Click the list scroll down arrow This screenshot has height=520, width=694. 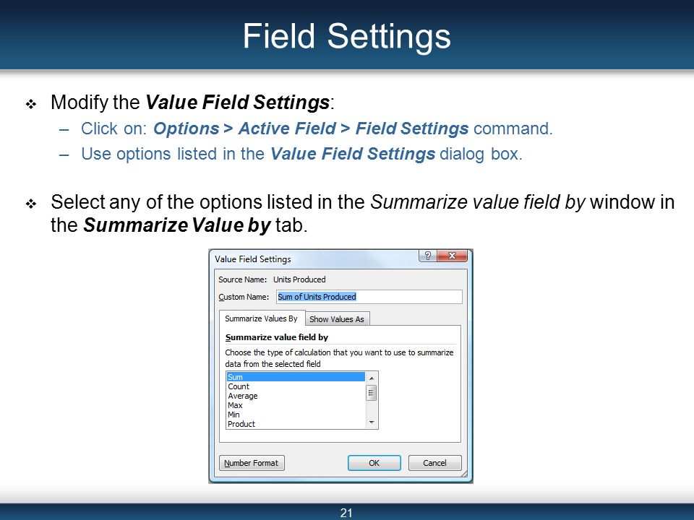click(x=372, y=422)
